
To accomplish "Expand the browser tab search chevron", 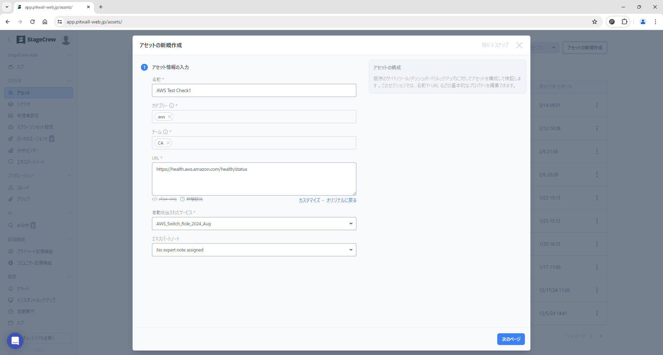I will tap(7, 7).
